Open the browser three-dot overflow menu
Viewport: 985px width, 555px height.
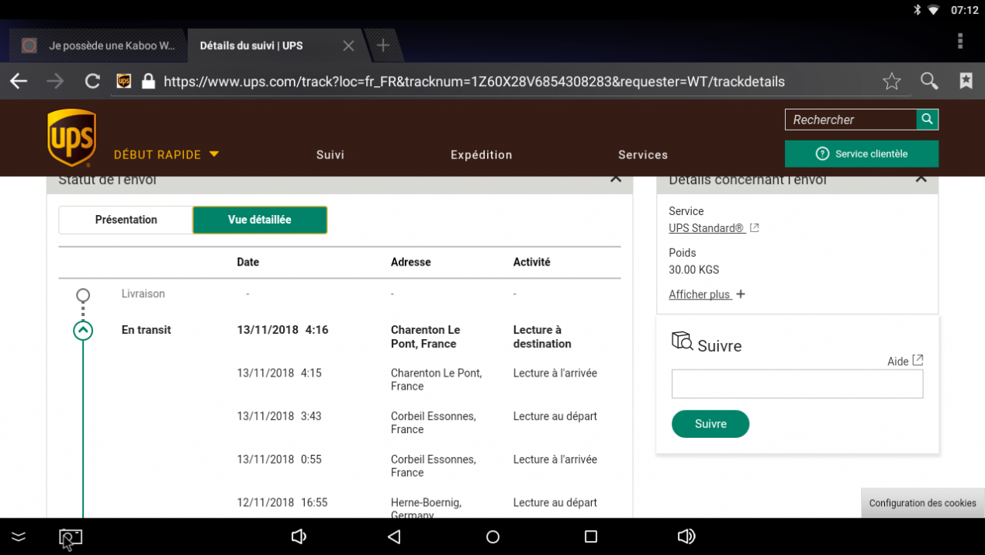960,41
